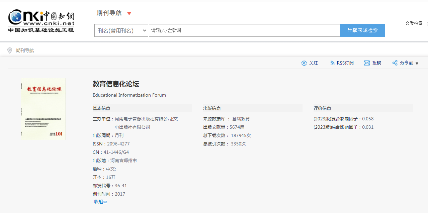Click the CNKI logo
Viewport: 428px width, 213px height.
41,21
